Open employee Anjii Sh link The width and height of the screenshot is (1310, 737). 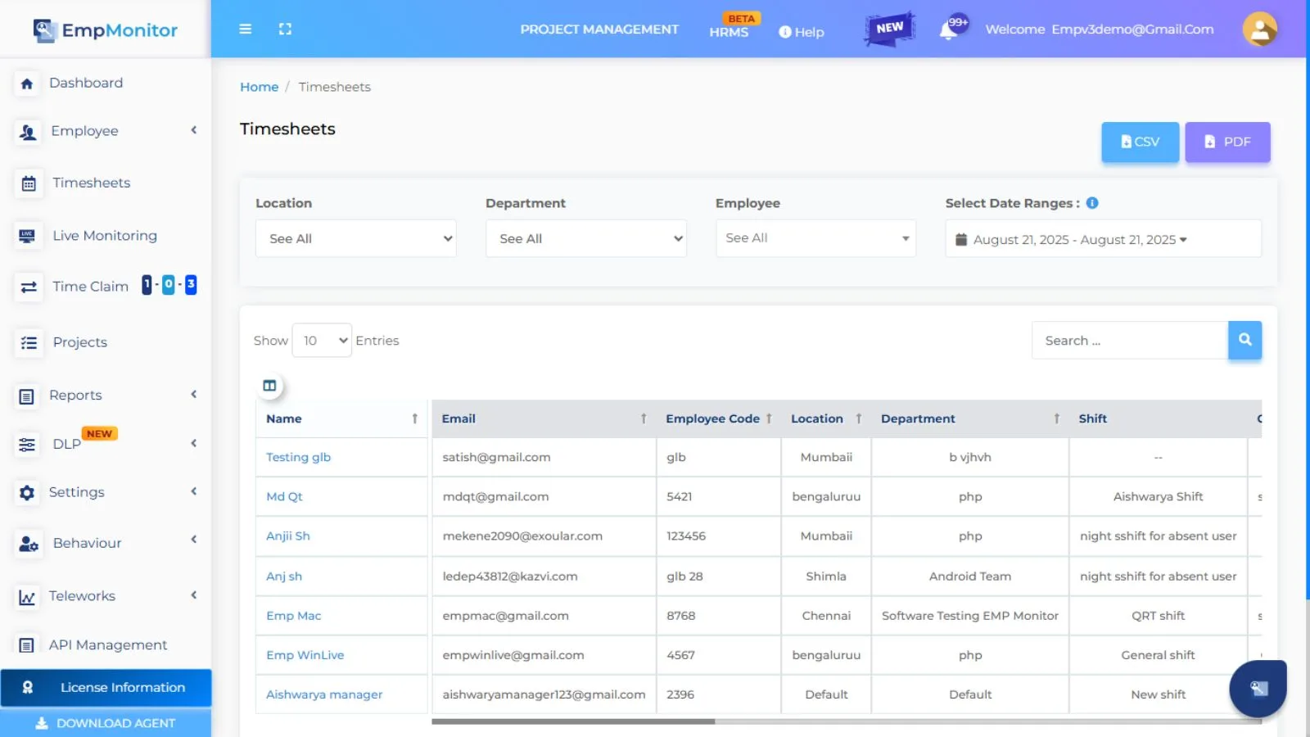tap(287, 536)
